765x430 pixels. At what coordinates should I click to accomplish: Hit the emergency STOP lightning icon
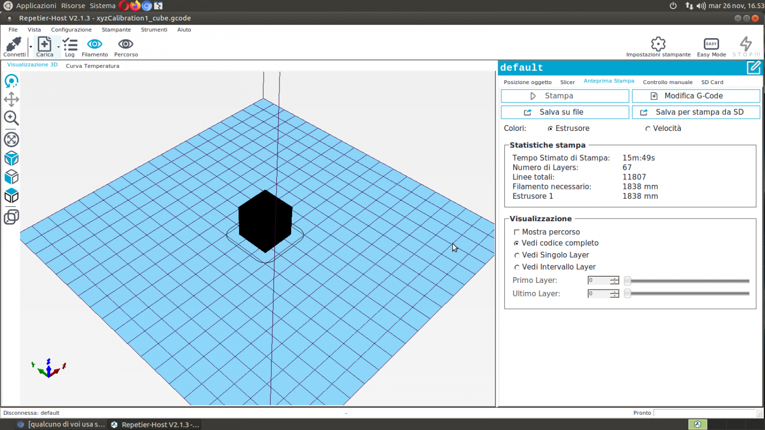tap(746, 43)
